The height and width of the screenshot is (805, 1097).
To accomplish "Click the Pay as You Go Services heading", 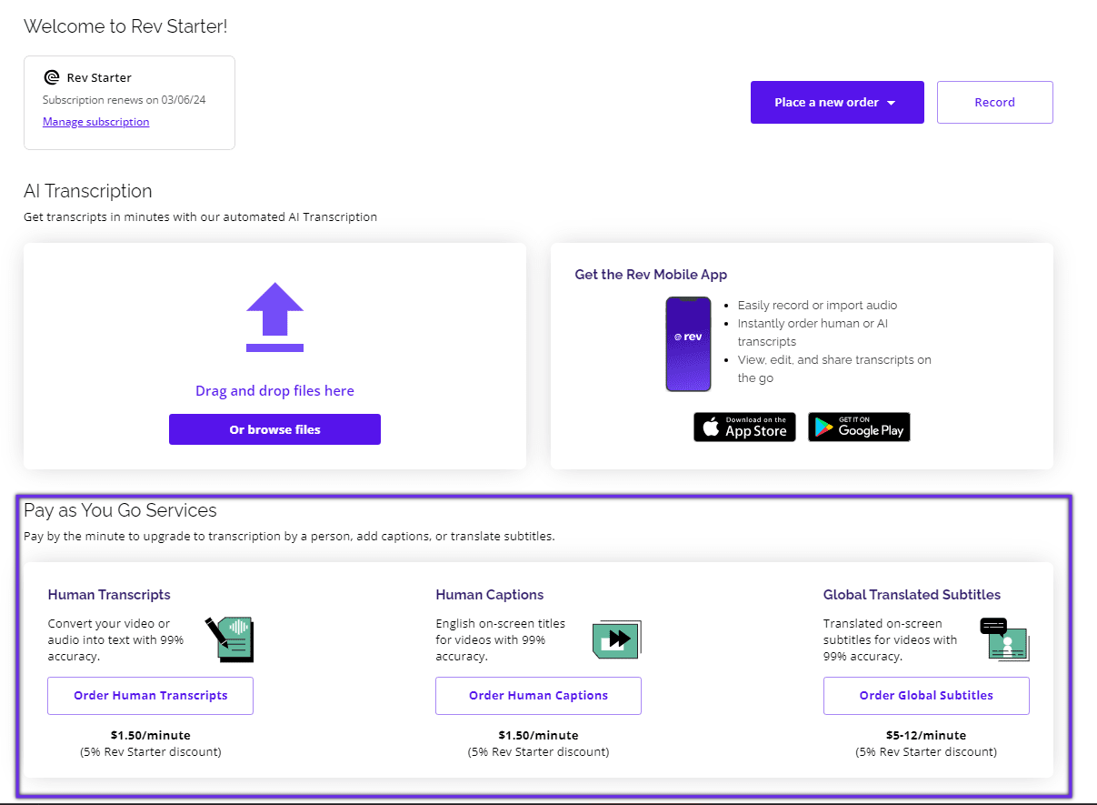I will (x=120, y=510).
